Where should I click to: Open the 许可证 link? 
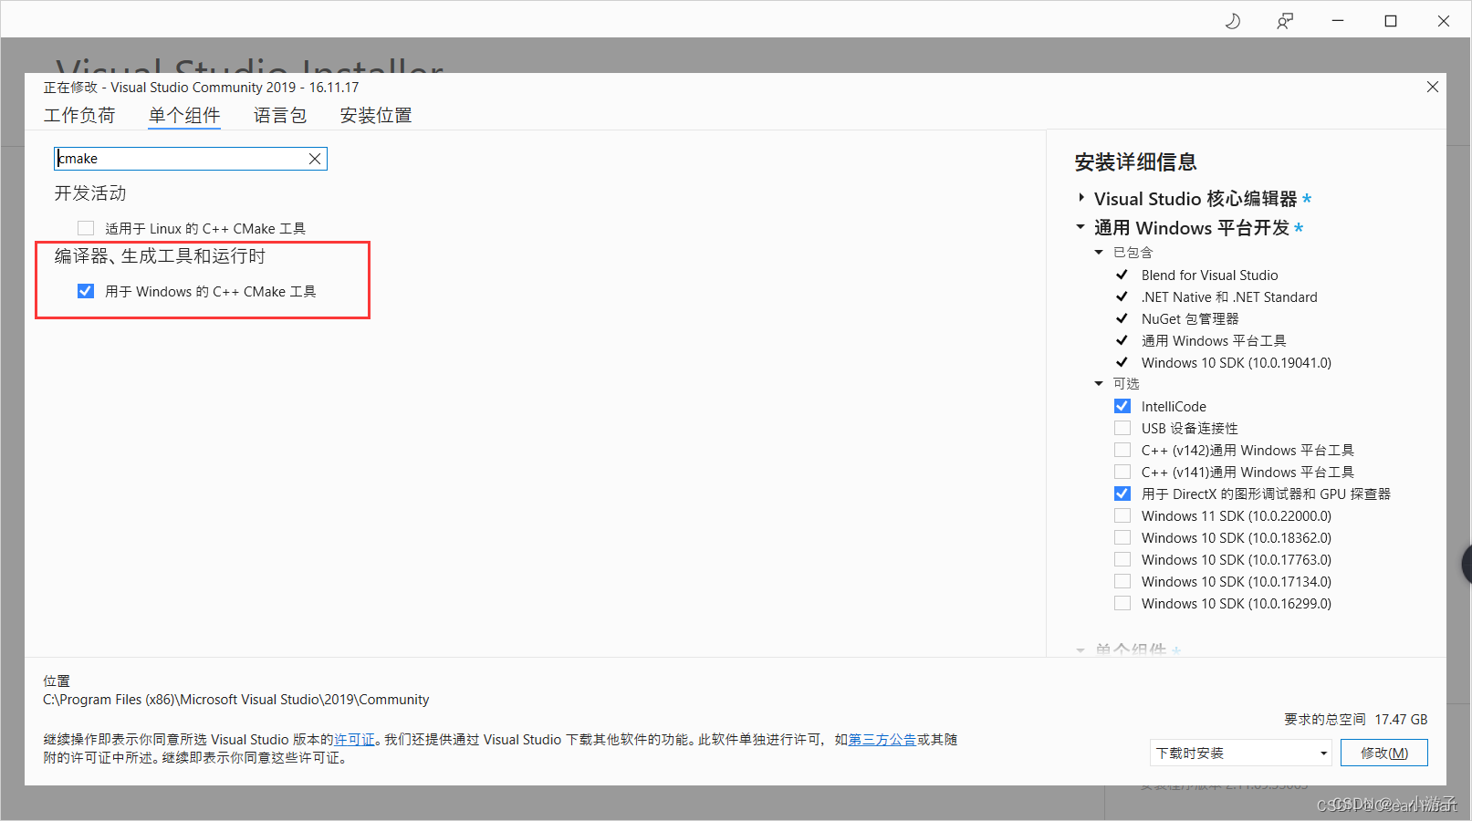(x=354, y=740)
